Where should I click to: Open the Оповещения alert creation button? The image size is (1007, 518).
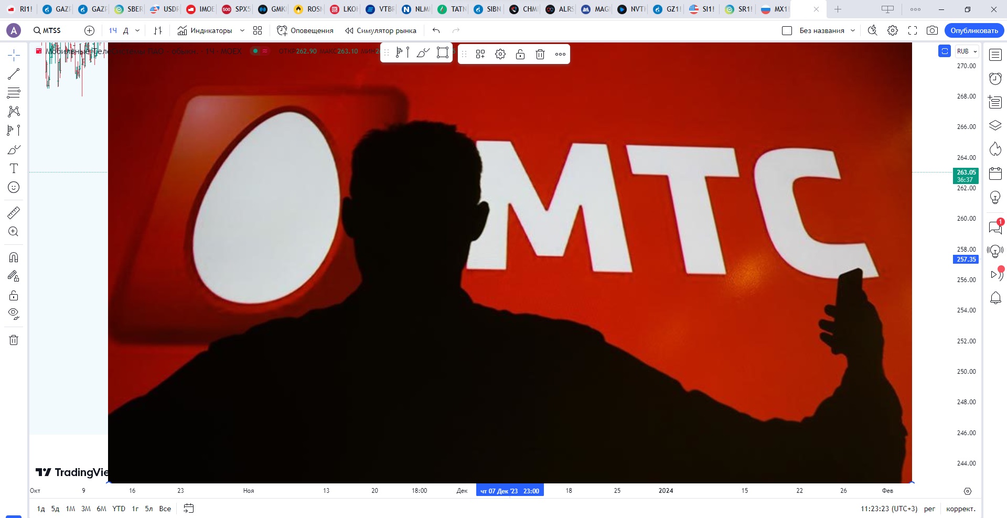pyautogui.click(x=305, y=30)
